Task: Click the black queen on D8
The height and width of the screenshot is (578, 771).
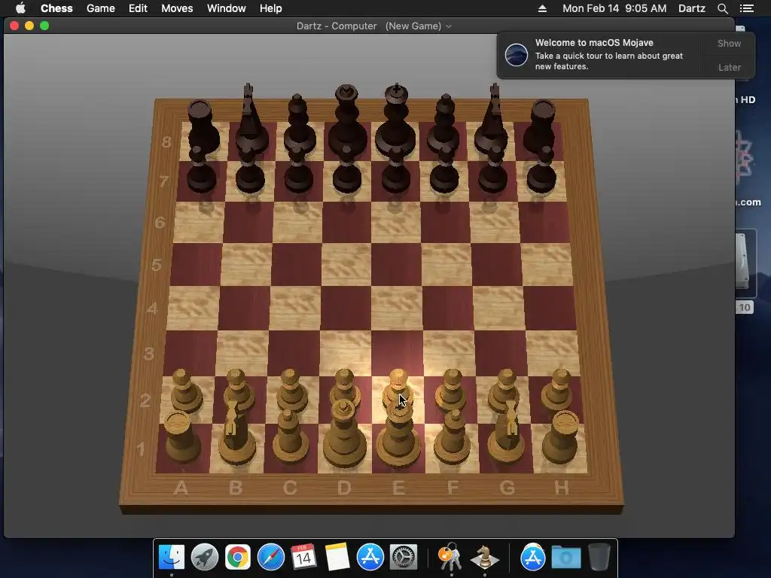Action: click(347, 120)
